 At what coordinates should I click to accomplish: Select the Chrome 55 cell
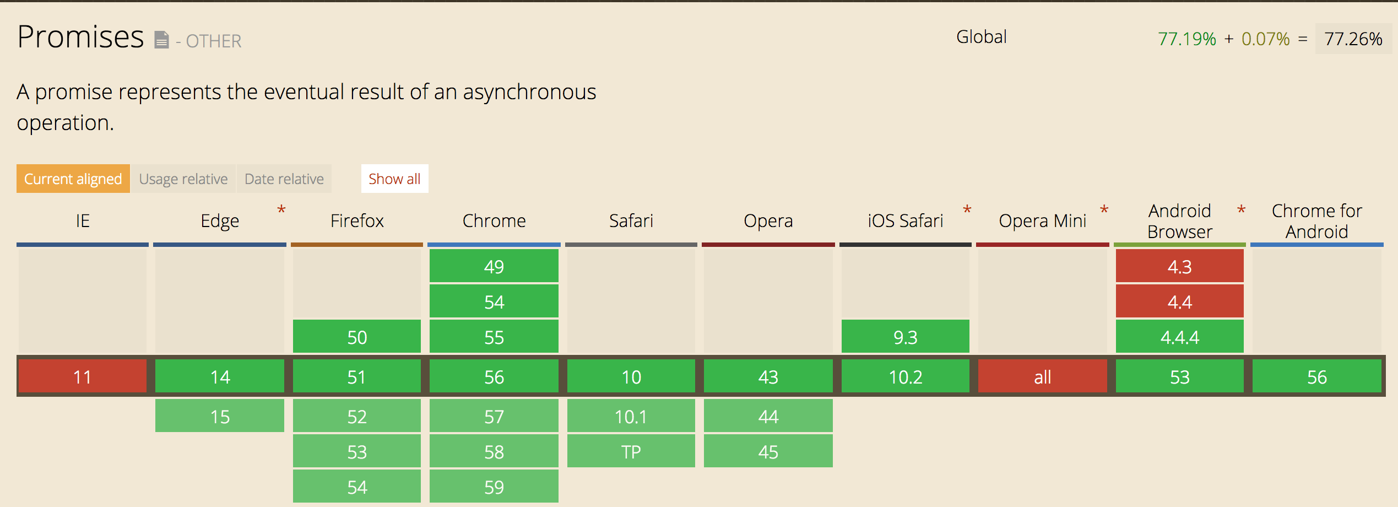point(494,337)
